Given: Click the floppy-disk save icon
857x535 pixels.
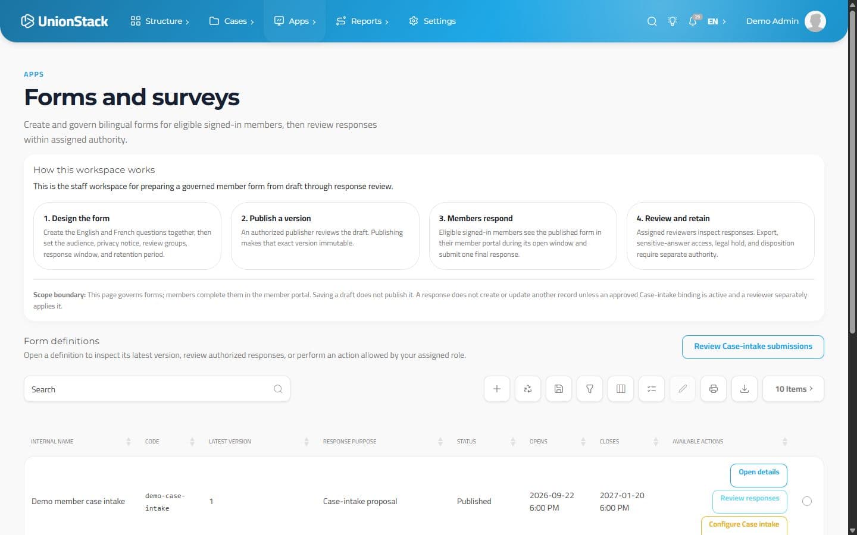Looking at the screenshot, I should coord(559,389).
